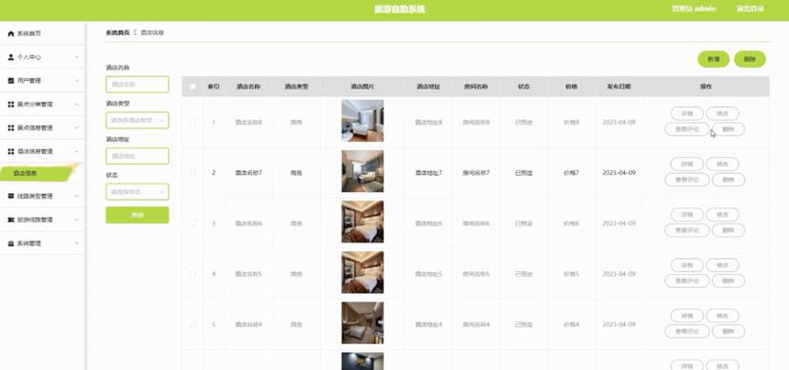Click 修改 button for row 2
The image size is (789, 370).
click(722, 164)
